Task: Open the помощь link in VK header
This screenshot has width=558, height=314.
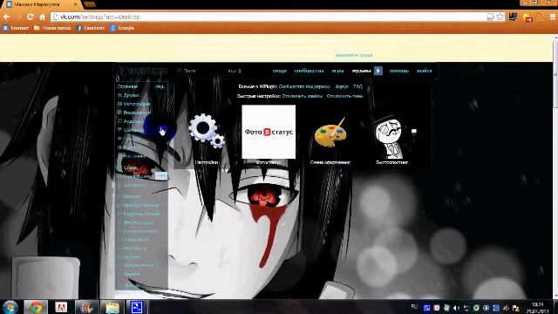Action: point(399,71)
